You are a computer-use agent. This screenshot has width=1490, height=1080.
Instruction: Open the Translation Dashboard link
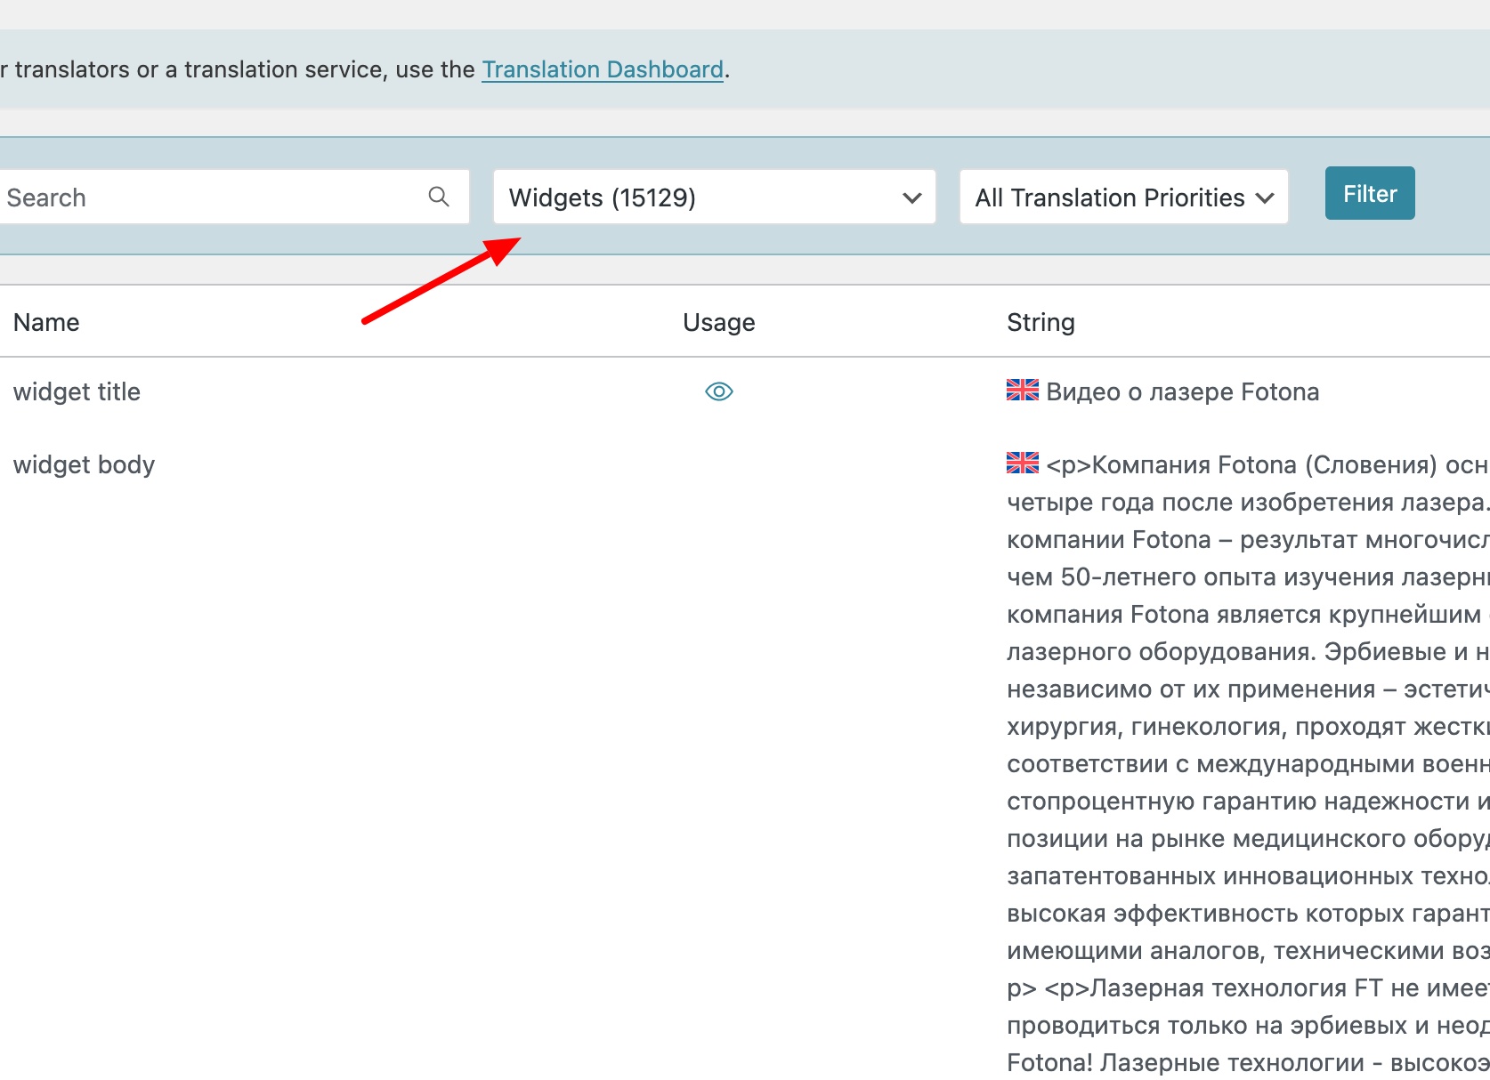click(x=602, y=69)
